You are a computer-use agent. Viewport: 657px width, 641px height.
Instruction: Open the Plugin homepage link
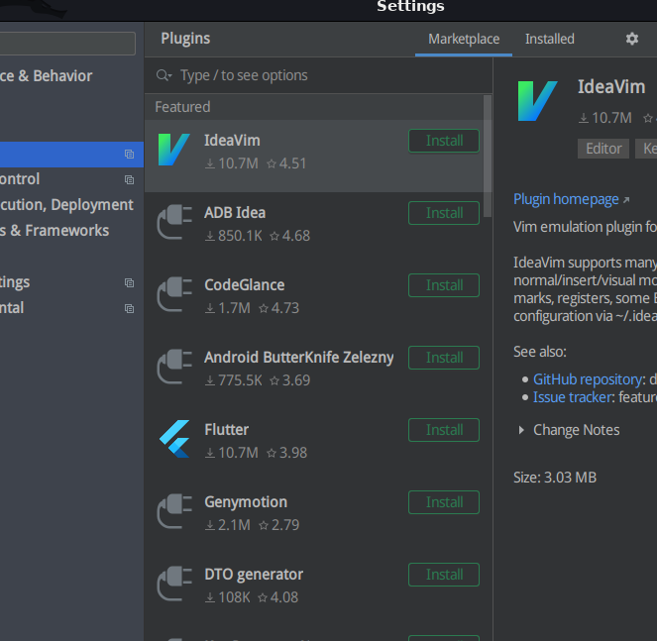[x=566, y=199]
